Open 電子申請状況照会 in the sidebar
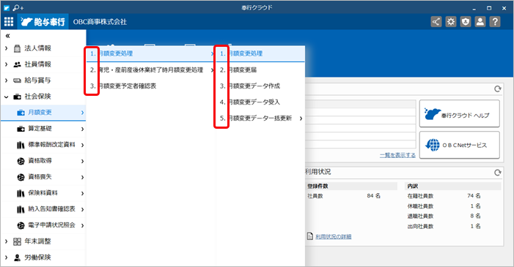This screenshot has height=267, width=514. click(43, 225)
